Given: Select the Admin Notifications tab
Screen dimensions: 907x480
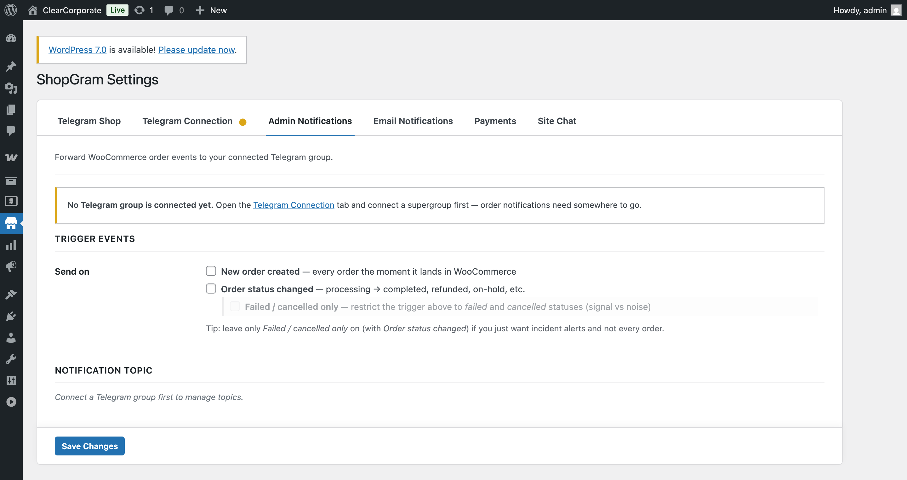Looking at the screenshot, I should pyautogui.click(x=310, y=121).
